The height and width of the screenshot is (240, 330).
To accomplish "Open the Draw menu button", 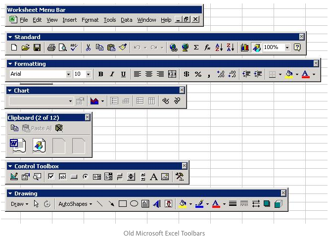I will pos(19,204).
